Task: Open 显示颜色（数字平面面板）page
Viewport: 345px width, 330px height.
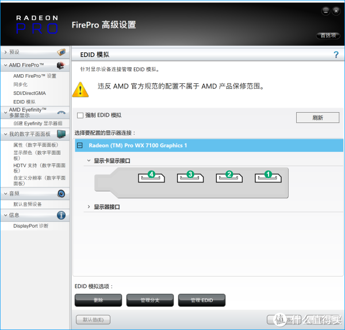Action: (x=37, y=155)
